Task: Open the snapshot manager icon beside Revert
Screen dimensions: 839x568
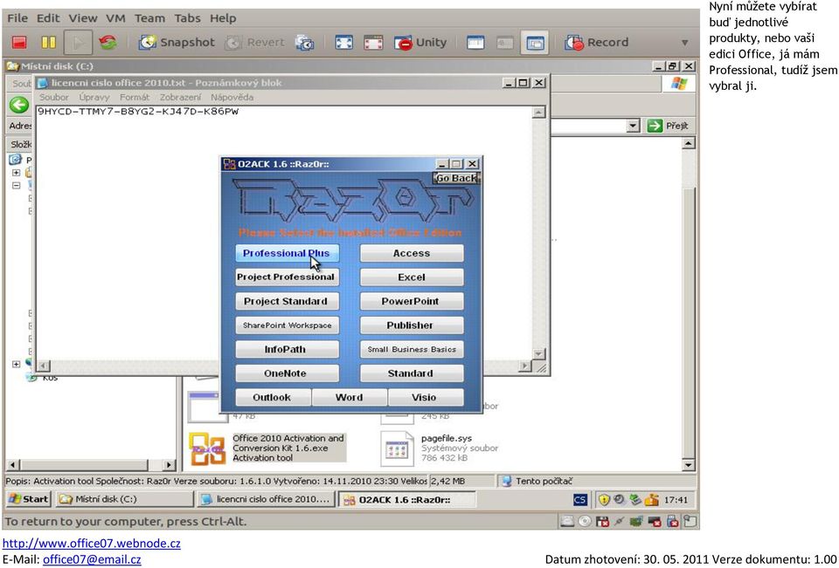Action: [305, 42]
